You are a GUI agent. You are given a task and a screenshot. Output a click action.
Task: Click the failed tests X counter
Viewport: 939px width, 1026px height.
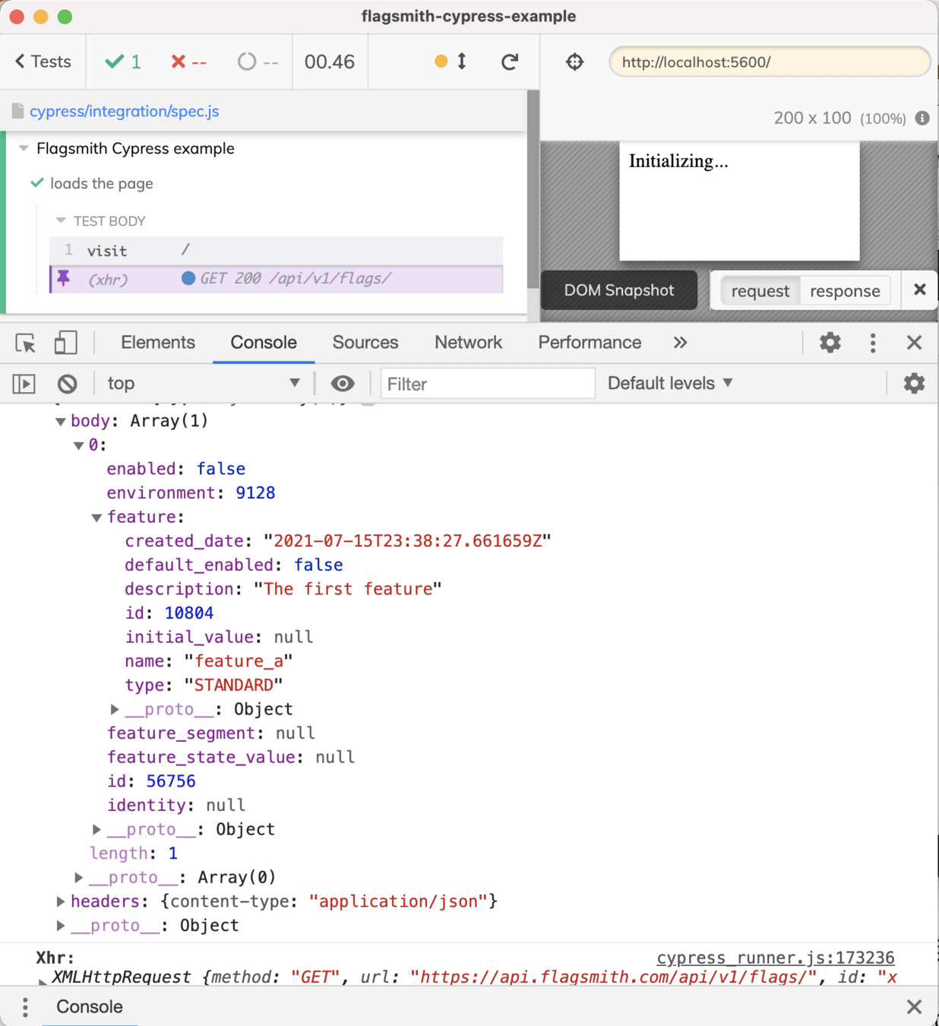tap(188, 62)
